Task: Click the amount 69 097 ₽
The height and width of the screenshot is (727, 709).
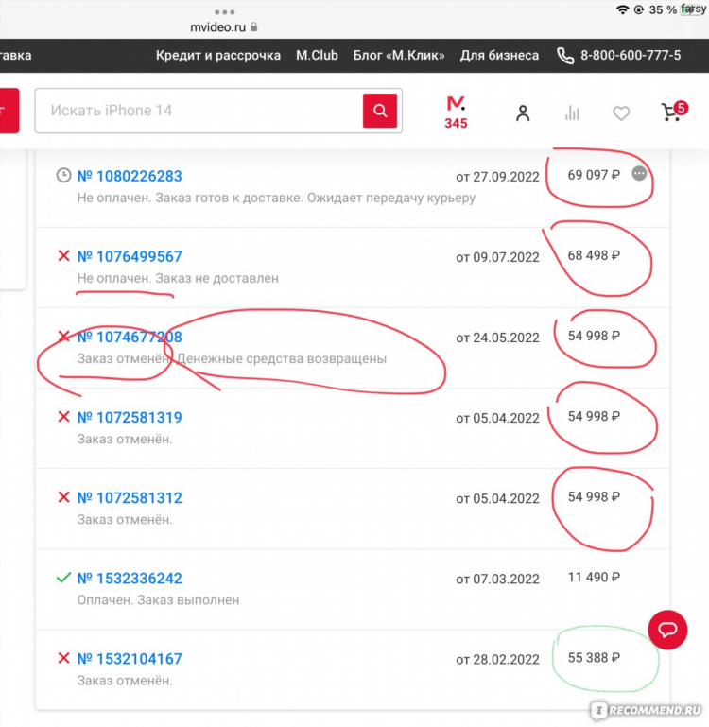Action: 594,175
